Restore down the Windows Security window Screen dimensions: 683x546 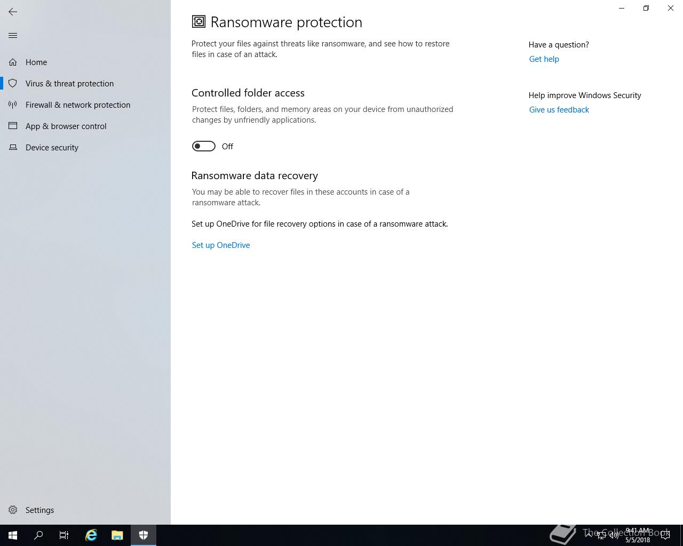(646, 8)
